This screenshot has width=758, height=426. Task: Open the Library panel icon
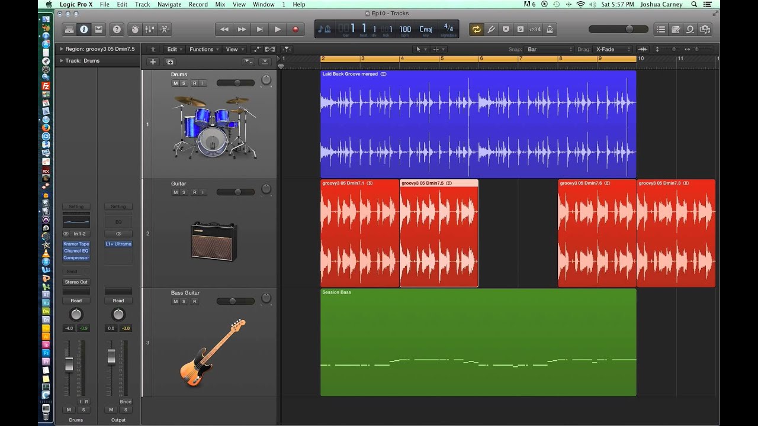tap(69, 29)
